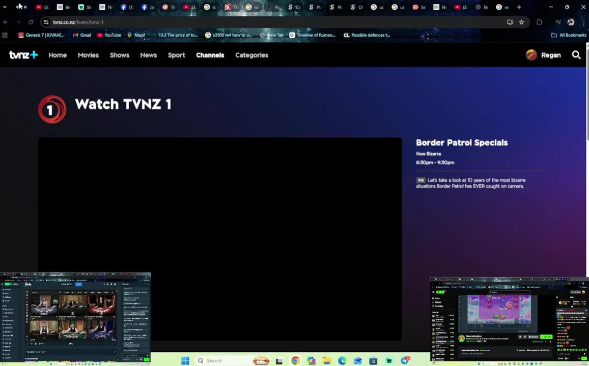589x366 pixels.
Task: Open the Gmail bookmark
Action: pos(82,35)
